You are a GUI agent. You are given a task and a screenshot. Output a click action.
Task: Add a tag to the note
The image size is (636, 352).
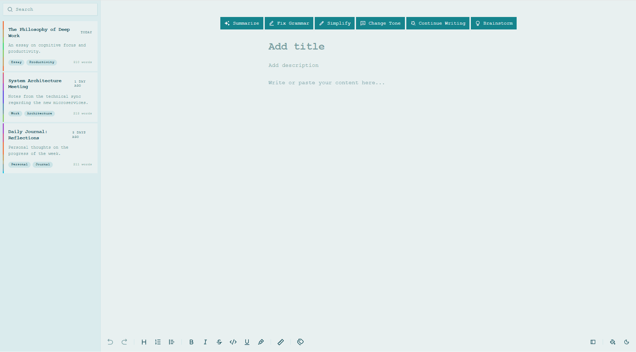(x=300, y=342)
